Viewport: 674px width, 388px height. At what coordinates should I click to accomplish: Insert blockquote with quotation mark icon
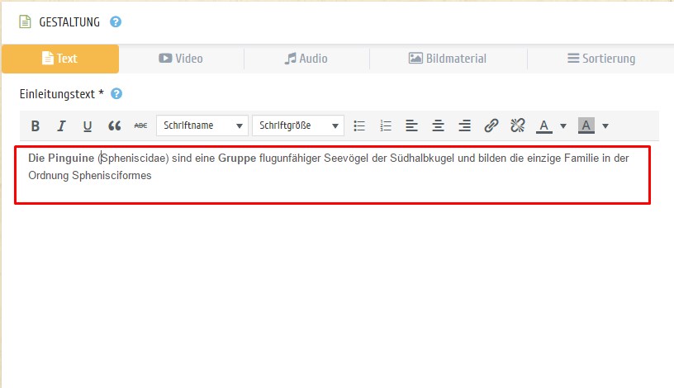pyautogui.click(x=114, y=126)
